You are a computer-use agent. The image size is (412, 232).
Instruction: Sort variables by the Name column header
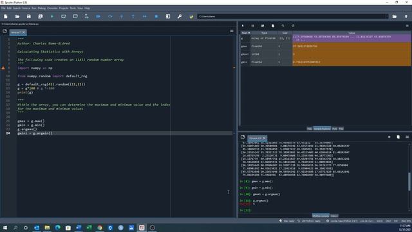(x=245, y=33)
